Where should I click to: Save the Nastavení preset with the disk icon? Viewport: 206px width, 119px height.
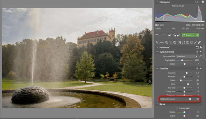point(197,47)
